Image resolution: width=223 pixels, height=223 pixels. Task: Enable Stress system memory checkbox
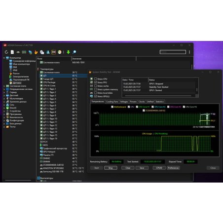(x=95, y=89)
